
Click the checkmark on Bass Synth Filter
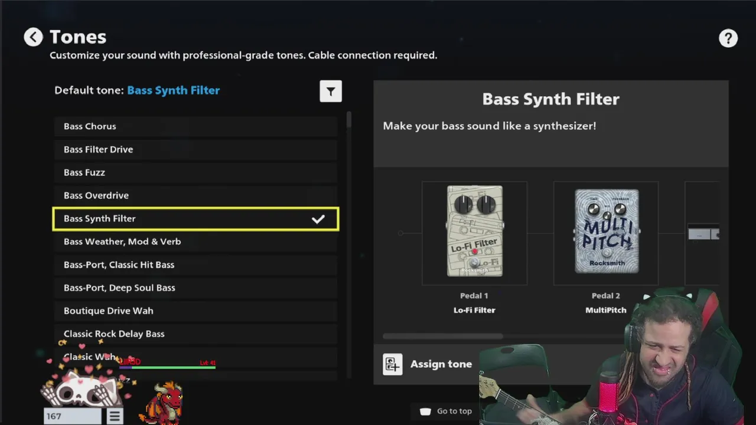click(x=318, y=219)
